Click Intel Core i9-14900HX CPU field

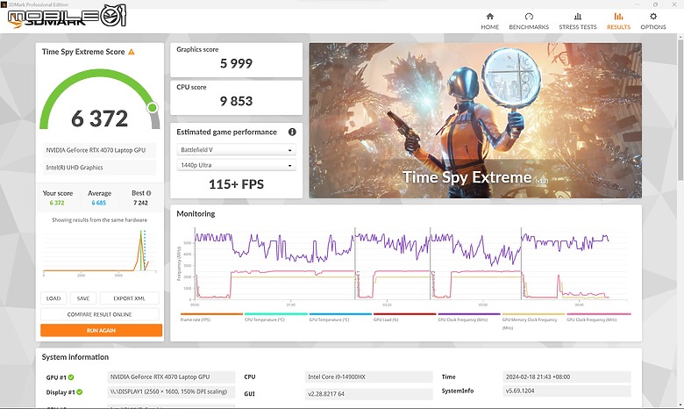[x=368, y=377]
